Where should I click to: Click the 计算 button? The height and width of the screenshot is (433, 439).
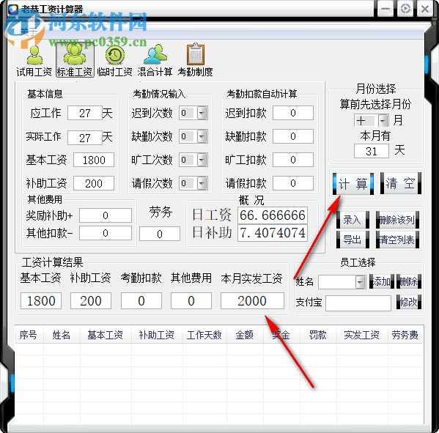[353, 184]
